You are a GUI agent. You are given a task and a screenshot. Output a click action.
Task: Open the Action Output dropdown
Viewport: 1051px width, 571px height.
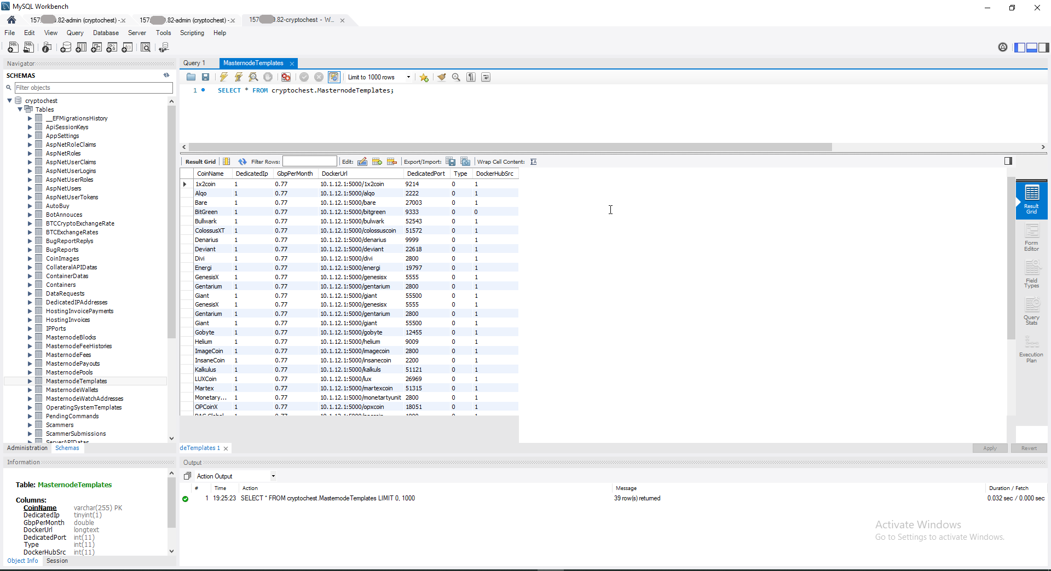(x=273, y=476)
